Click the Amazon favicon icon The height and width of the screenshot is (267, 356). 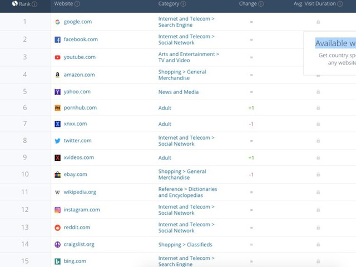coord(57,75)
